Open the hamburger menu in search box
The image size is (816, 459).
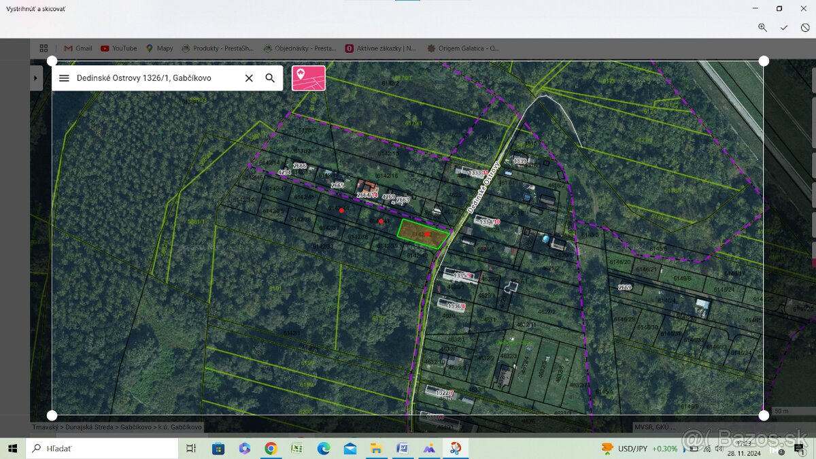[64, 78]
